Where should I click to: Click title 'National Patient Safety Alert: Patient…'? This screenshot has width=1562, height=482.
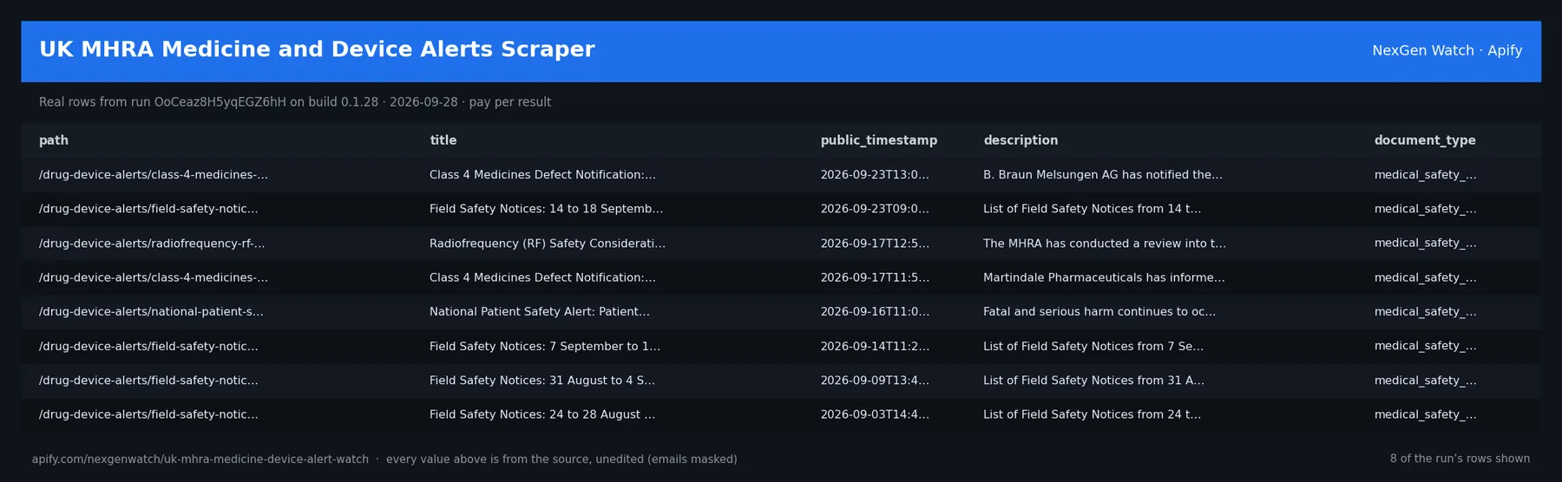point(540,312)
